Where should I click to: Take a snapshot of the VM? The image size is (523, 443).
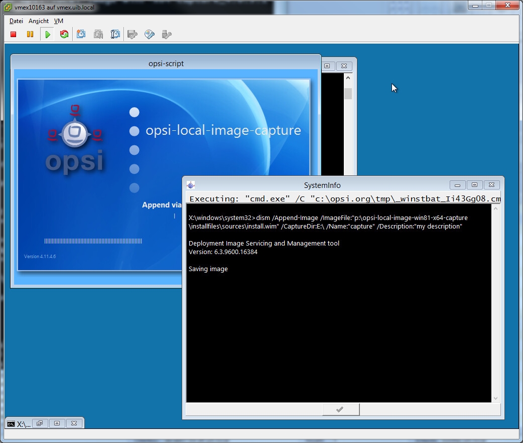pos(81,34)
